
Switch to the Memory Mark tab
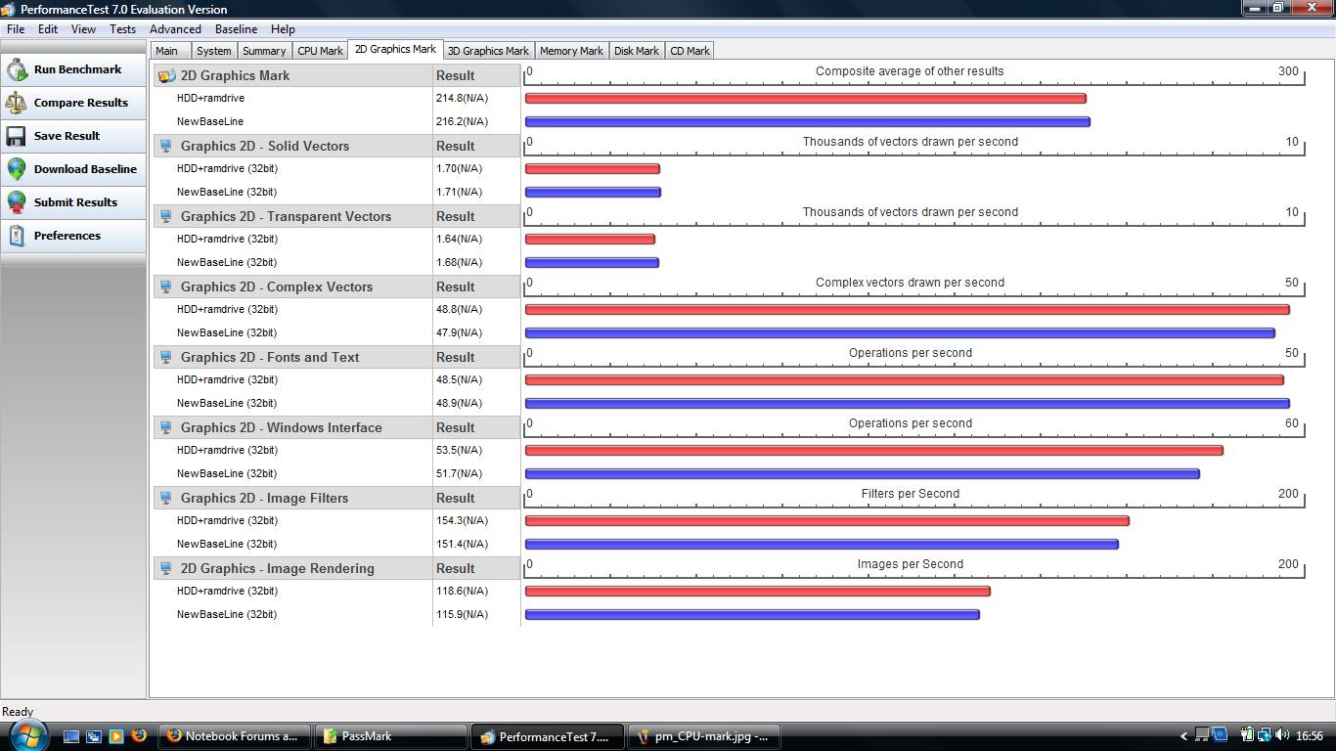click(571, 51)
